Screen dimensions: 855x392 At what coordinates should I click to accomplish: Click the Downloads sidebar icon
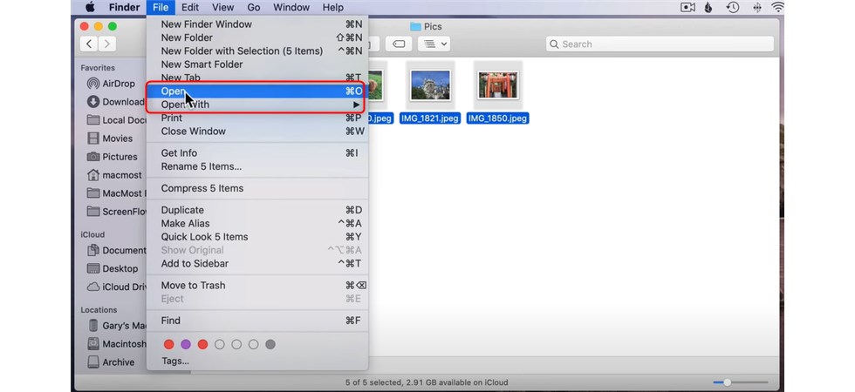(93, 102)
